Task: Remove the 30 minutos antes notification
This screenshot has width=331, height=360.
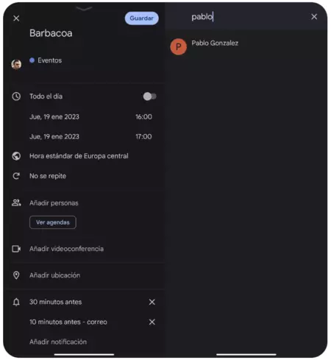Action: (152, 302)
